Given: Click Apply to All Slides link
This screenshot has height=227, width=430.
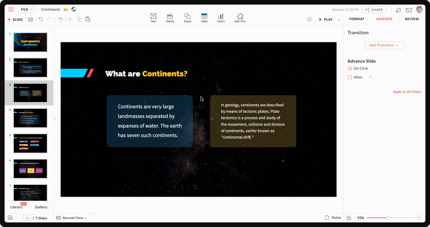Looking at the screenshot, I should 407,92.
